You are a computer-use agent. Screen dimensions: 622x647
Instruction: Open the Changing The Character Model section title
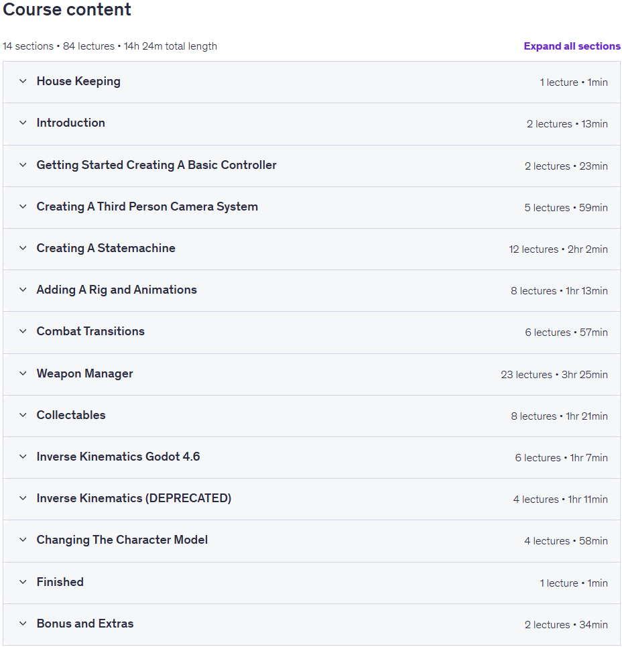[122, 540]
